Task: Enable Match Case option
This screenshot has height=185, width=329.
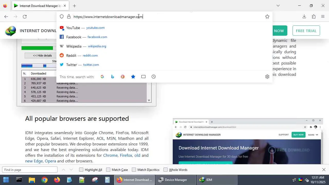Action: click(117, 170)
